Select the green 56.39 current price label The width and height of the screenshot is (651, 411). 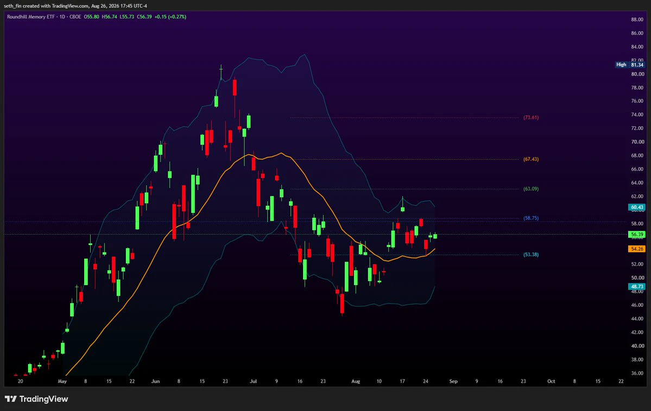(x=637, y=235)
